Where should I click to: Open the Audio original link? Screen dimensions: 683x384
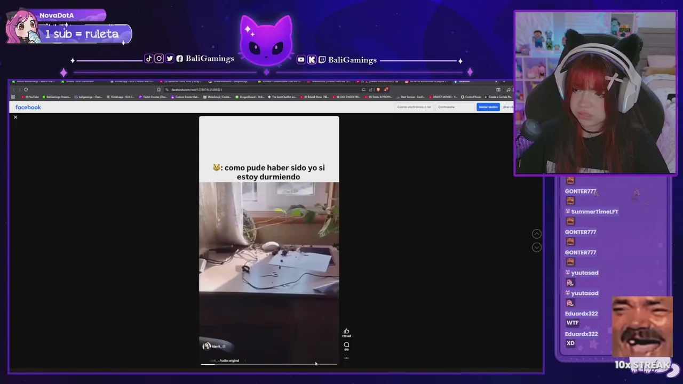pos(229,361)
